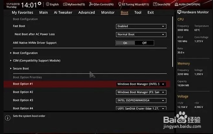Image resolution: width=213 pixels, height=134 pixels.
Task: Switch to the My Favorites tab
Action: tap(23, 12)
